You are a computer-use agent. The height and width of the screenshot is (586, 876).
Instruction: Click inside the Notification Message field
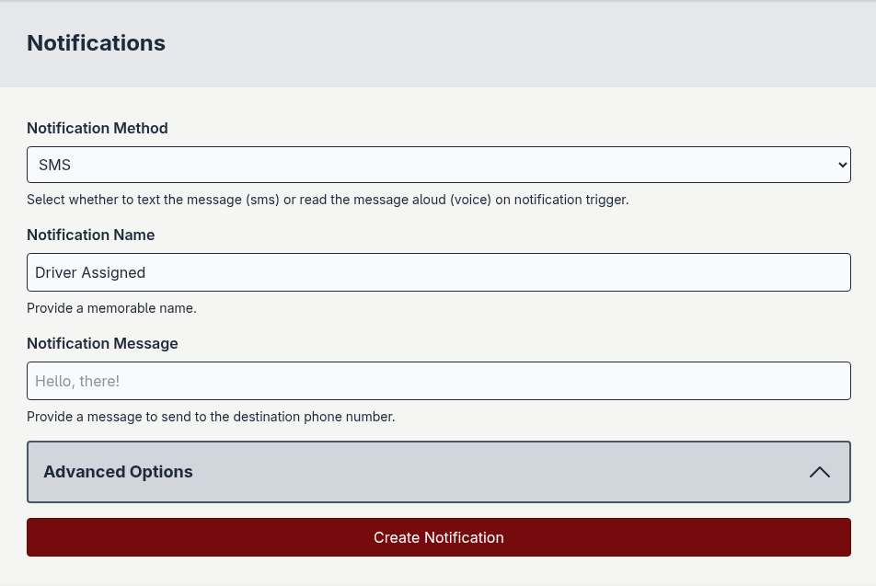(439, 380)
